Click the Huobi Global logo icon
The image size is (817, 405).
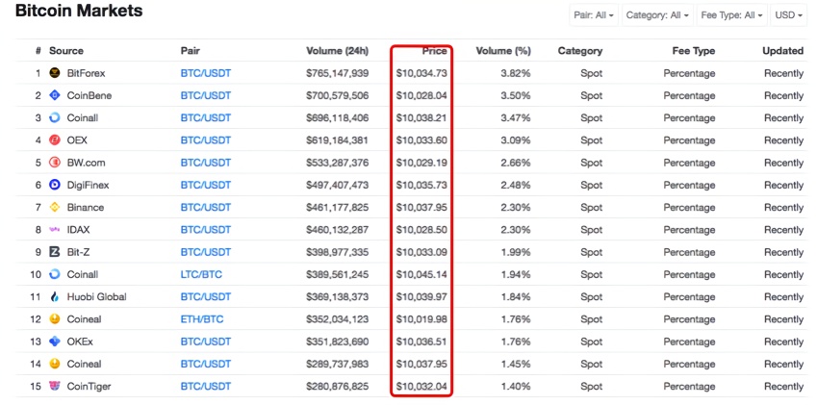tap(55, 297)
